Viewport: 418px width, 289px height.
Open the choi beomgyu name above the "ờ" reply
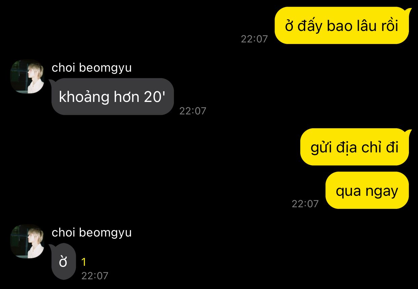pyautogui.click(x=92, y=232)
